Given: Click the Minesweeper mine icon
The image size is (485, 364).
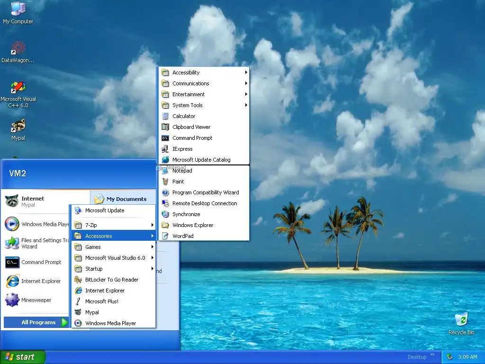Looking at the screenshot, I should [12, 300].
